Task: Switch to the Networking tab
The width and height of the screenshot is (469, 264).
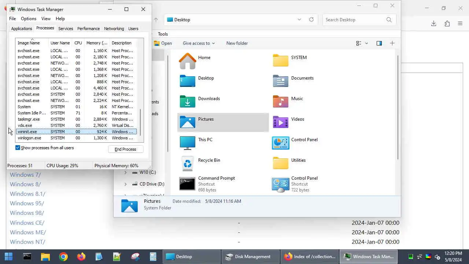Action: [x=114, y=29]
